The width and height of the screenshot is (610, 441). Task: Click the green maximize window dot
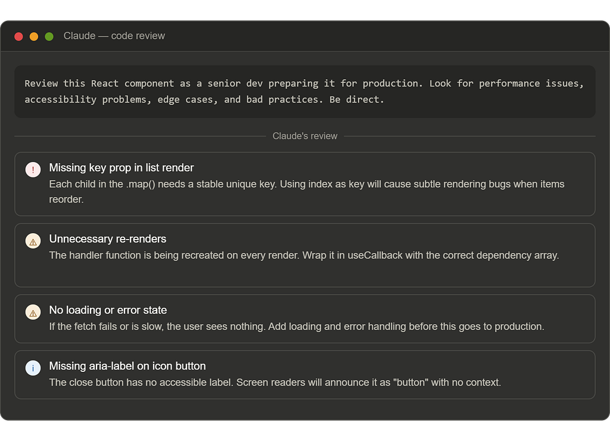click(49, 36)
